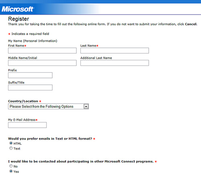Click the 'Indicates a required field' note
201x174 pixels.
click(30, 34)
